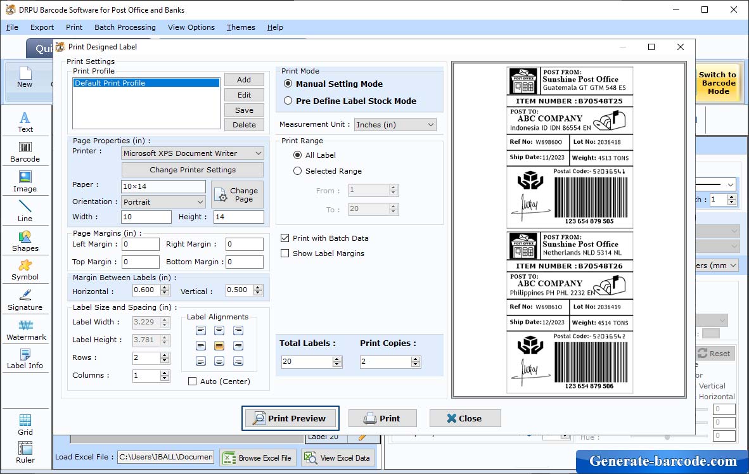Select Pre Define Label Stock Mode
749x474 pixels.
(x=288, y=101)
